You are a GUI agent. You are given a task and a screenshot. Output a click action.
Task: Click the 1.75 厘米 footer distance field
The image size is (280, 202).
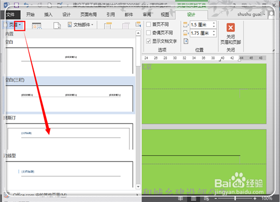coord(200,33)
